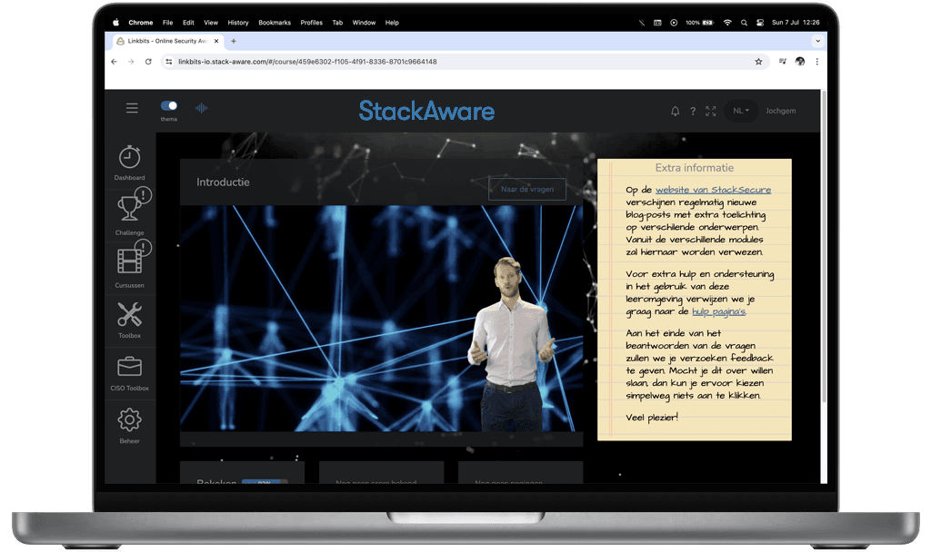Click the address bar URL
Viewport: 931px width, 552px height.
coord(307,62)
